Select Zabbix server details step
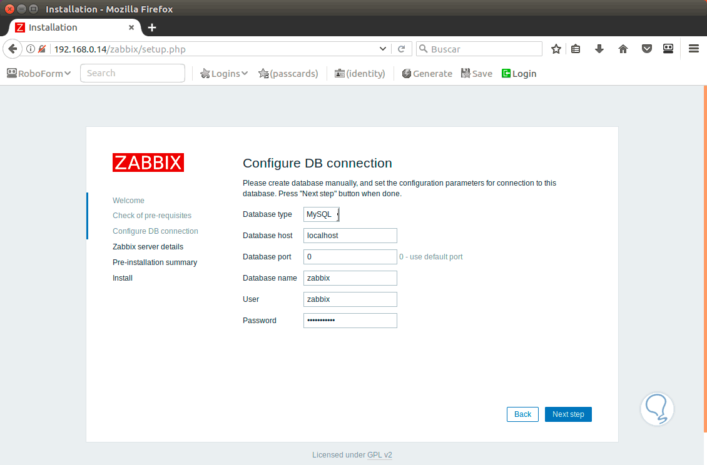This screenshot has width=707, height=465. click(x=148, y=246)
